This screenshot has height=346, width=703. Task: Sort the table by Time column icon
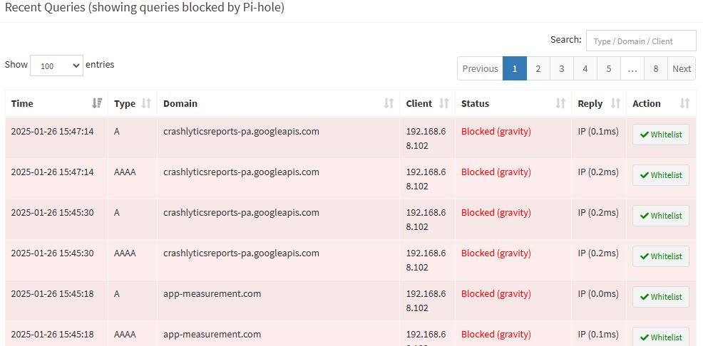97,103
